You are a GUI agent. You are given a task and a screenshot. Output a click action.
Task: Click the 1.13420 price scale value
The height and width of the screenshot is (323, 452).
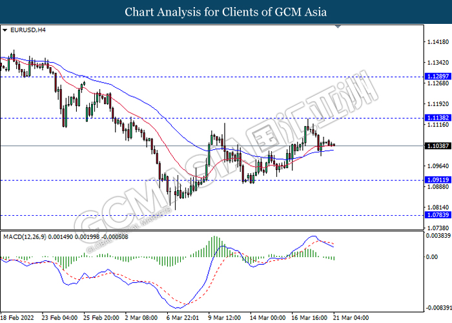(x=438, y=63)
